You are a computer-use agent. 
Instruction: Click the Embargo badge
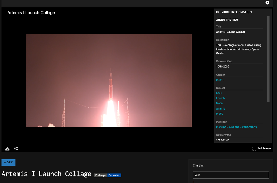(x=100, y=175)
